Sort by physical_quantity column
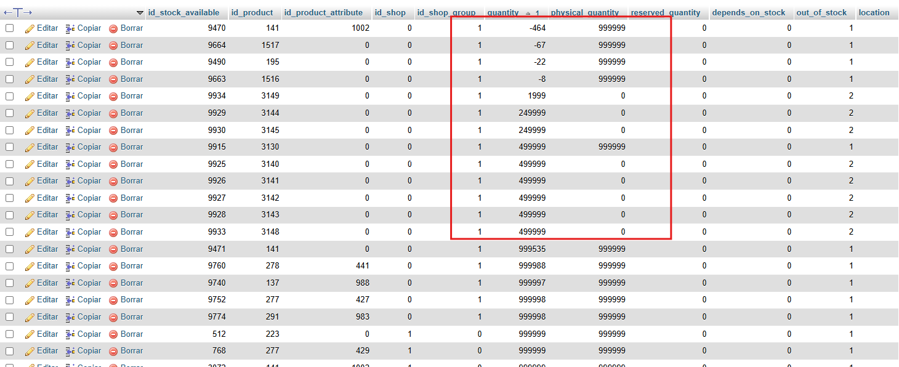The height and width of the screenshot is (367, 899). pyautogui.click(x=585, y=12)
